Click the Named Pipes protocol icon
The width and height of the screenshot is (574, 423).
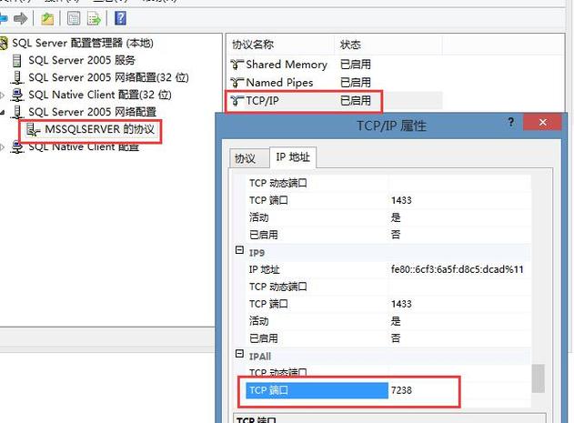237,83
